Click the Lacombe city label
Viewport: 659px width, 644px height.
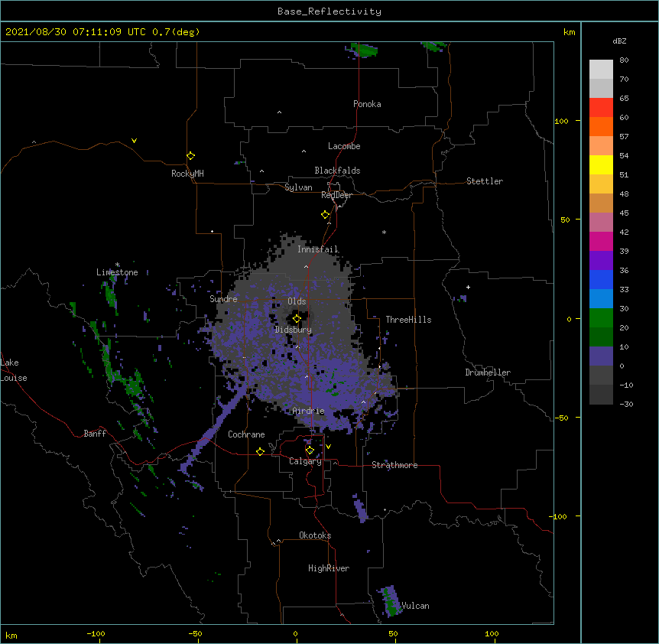[x=344, y=146]
